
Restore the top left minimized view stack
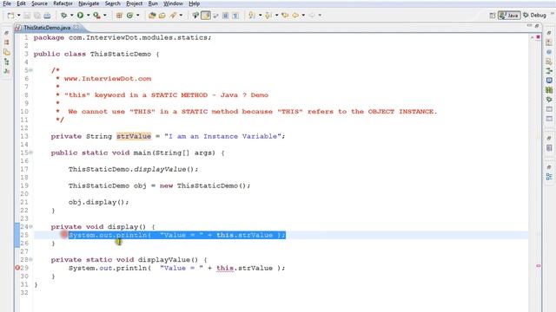pos(6,33)
